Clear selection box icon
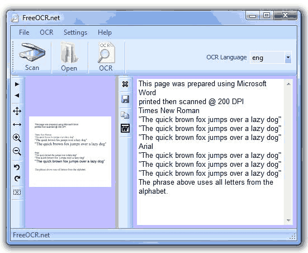 (17, 192)
